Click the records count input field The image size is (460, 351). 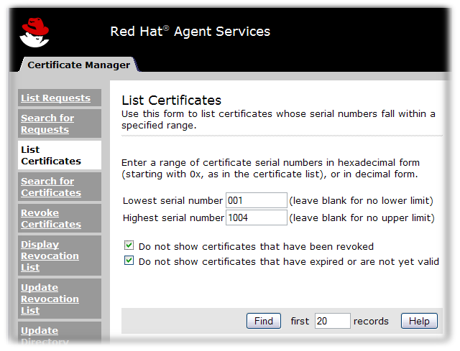point(332,321)
